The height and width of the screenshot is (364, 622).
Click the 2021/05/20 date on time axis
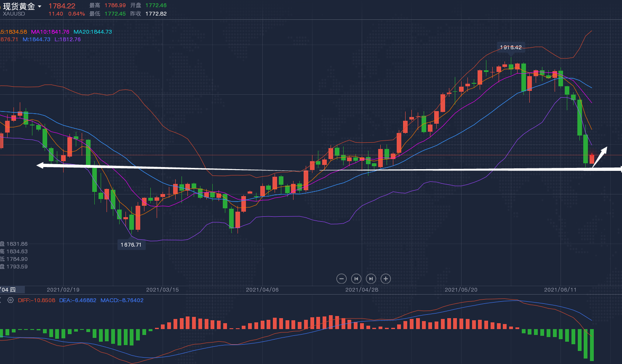click(x=461, y=290)
